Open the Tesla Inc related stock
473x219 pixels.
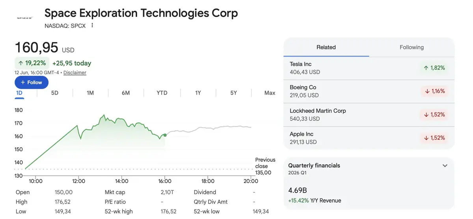(x=369, y=68)
